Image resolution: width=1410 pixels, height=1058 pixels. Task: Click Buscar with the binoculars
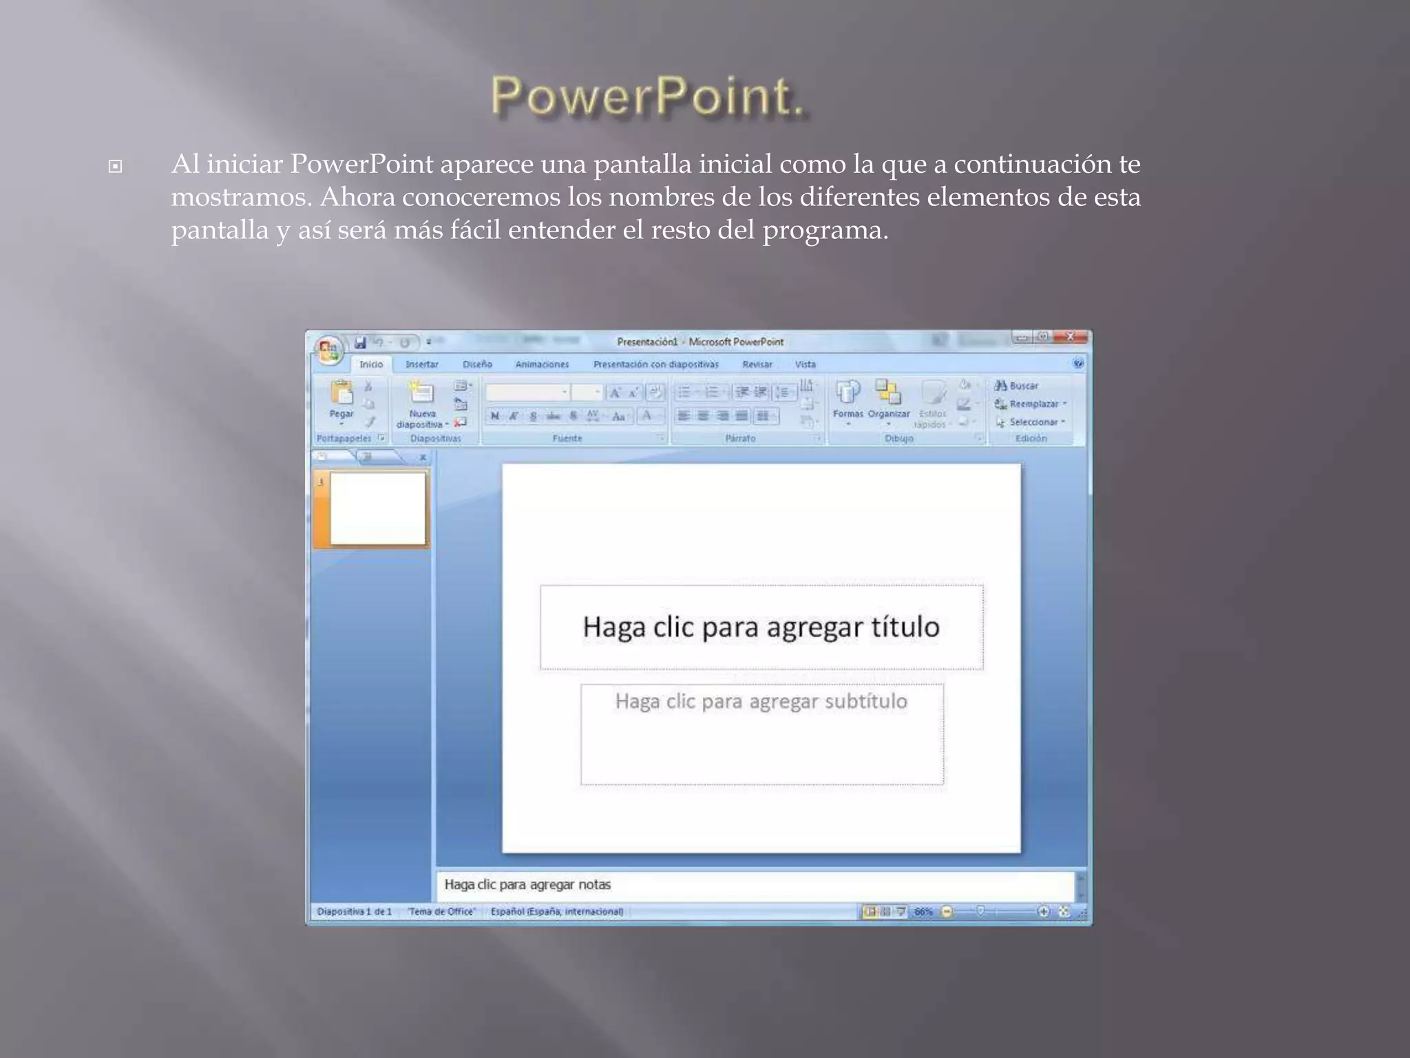click(1016, 386)
